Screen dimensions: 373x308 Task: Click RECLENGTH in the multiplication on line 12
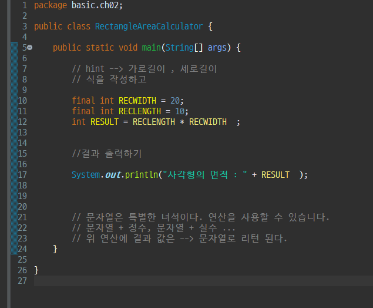[154, 122]
